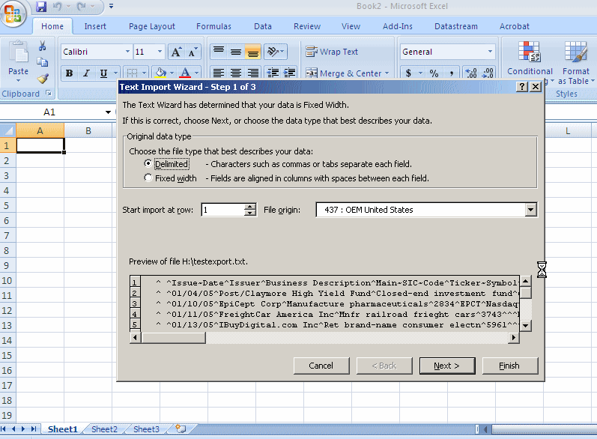Click the Undo arrow icon

(58, 7)
